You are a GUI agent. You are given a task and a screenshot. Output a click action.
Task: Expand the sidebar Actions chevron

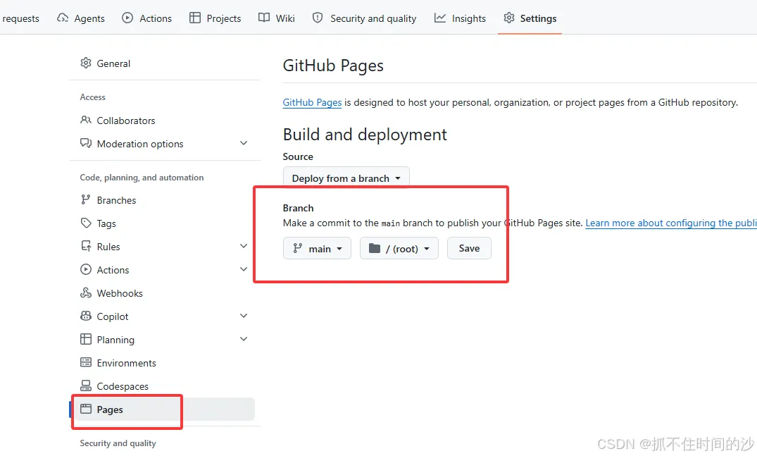pyautogui.click(x=244, y=269)
